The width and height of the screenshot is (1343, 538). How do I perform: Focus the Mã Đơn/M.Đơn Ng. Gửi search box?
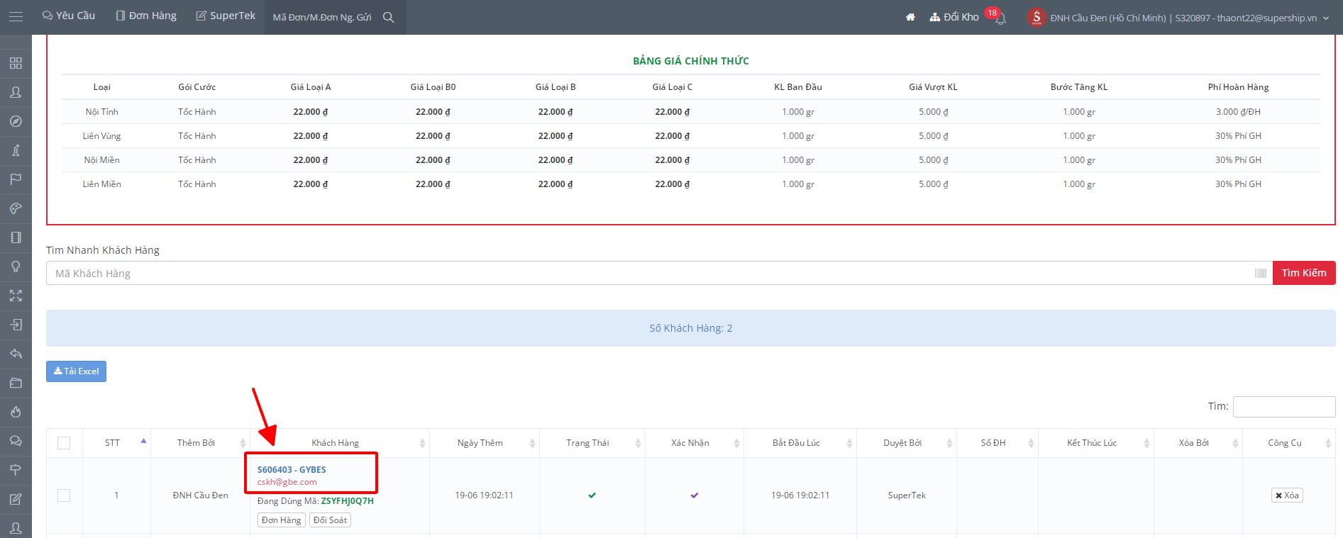(x=322, y=17)
